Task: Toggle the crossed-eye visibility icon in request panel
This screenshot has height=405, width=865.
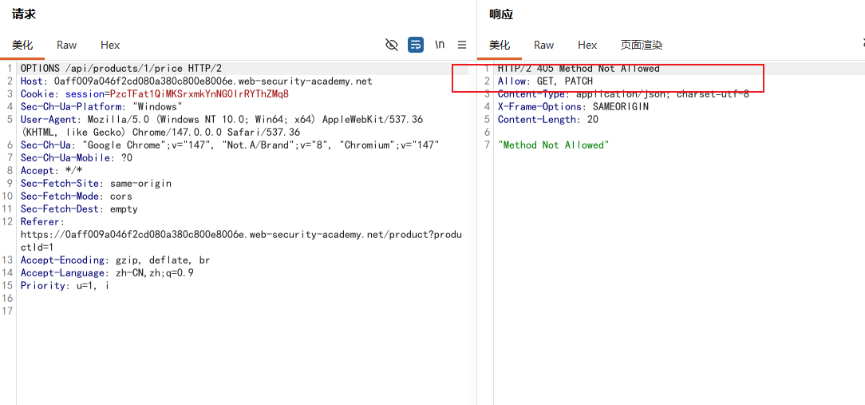Action: [x=392, y=45]
